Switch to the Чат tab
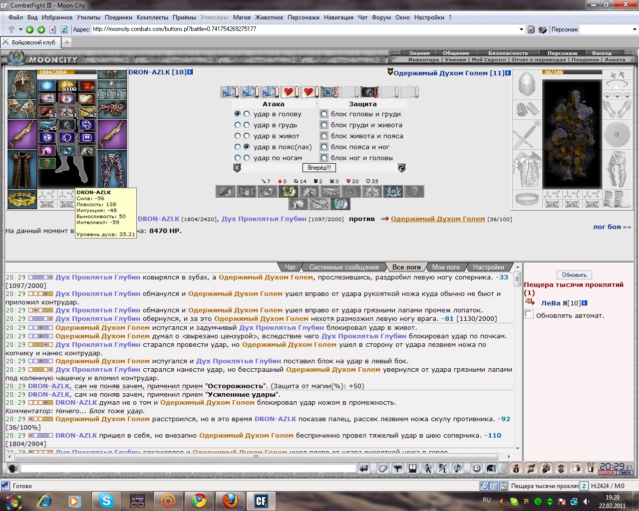 (x=290, y=267)
